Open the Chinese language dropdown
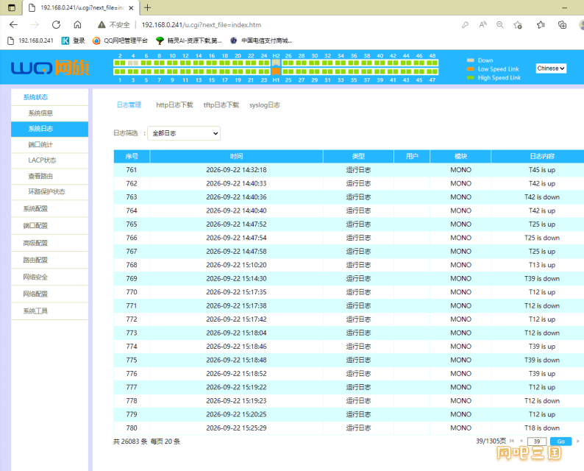 [551, 68]
